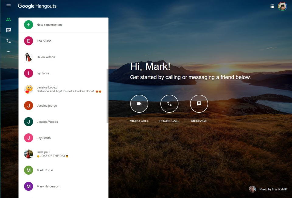
Task: Switch to the Conversations list icon
Action: tap(8, 30)
